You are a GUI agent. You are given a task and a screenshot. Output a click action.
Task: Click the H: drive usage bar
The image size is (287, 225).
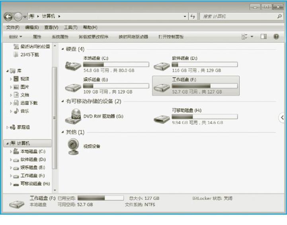(x=205, y=117)
